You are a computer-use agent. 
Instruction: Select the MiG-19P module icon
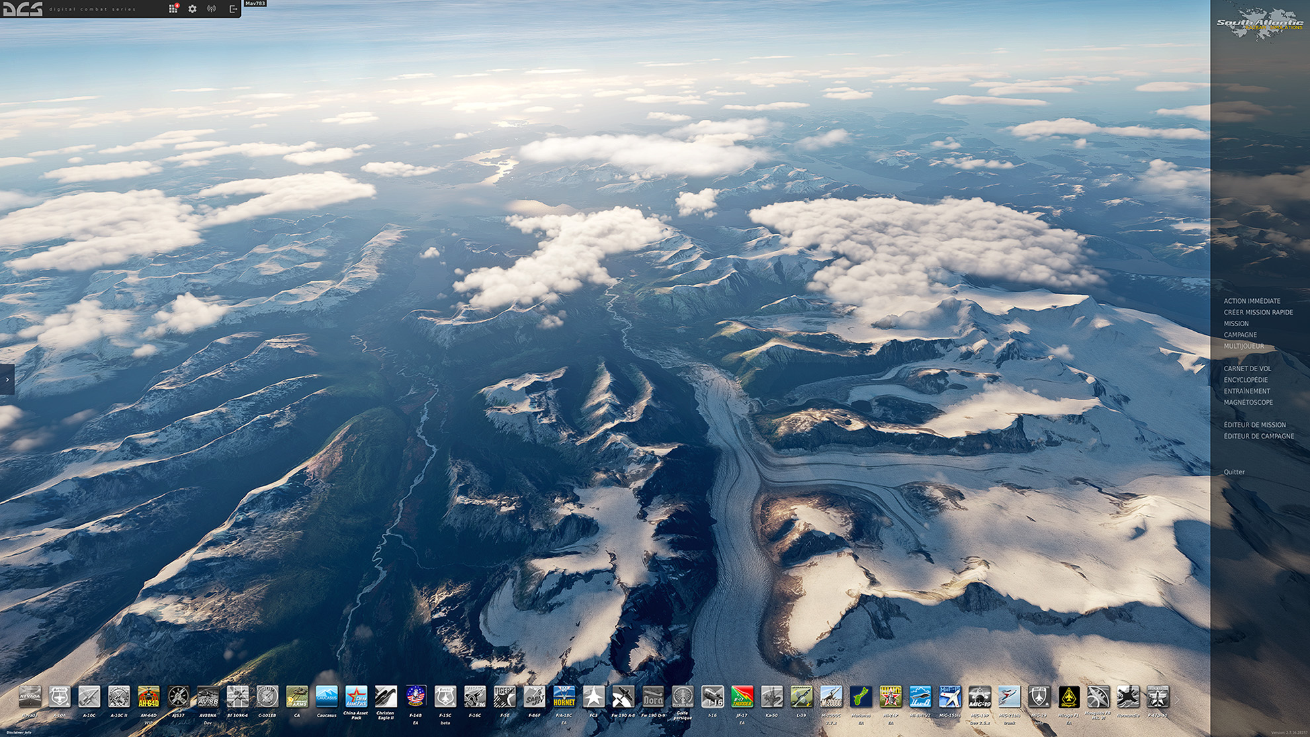(979, 697)
